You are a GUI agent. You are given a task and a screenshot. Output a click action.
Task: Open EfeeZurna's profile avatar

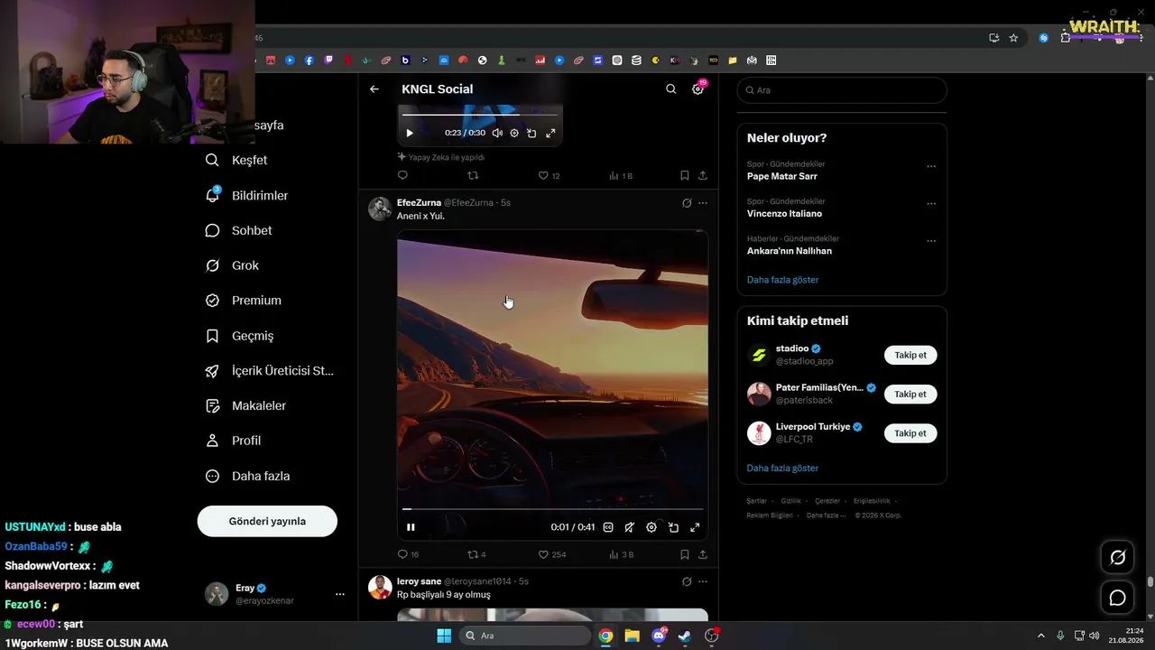coord(380,209)
